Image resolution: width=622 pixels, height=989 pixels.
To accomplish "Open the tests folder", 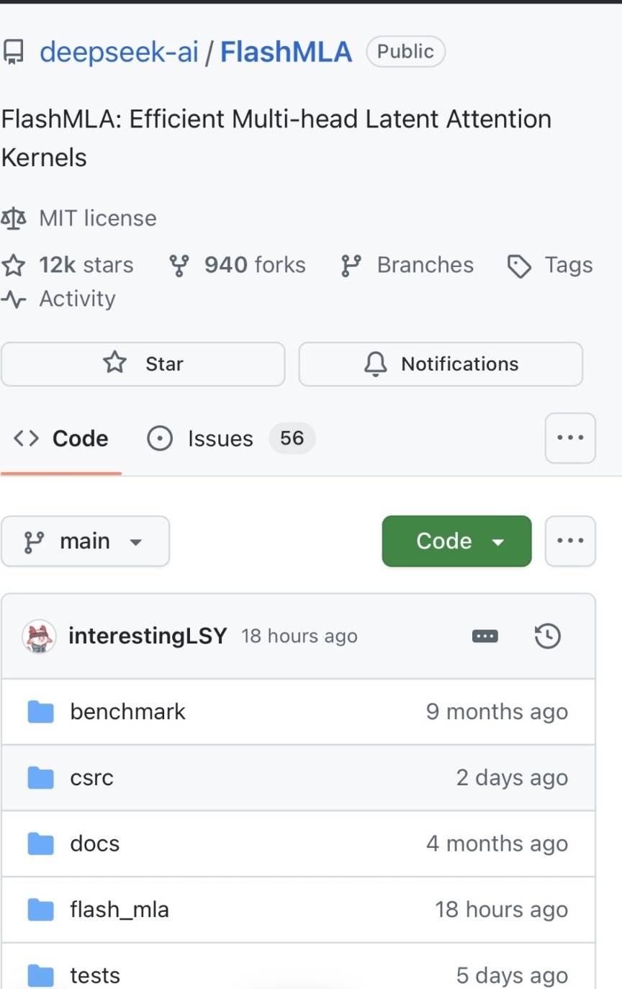I will (95, 975).
